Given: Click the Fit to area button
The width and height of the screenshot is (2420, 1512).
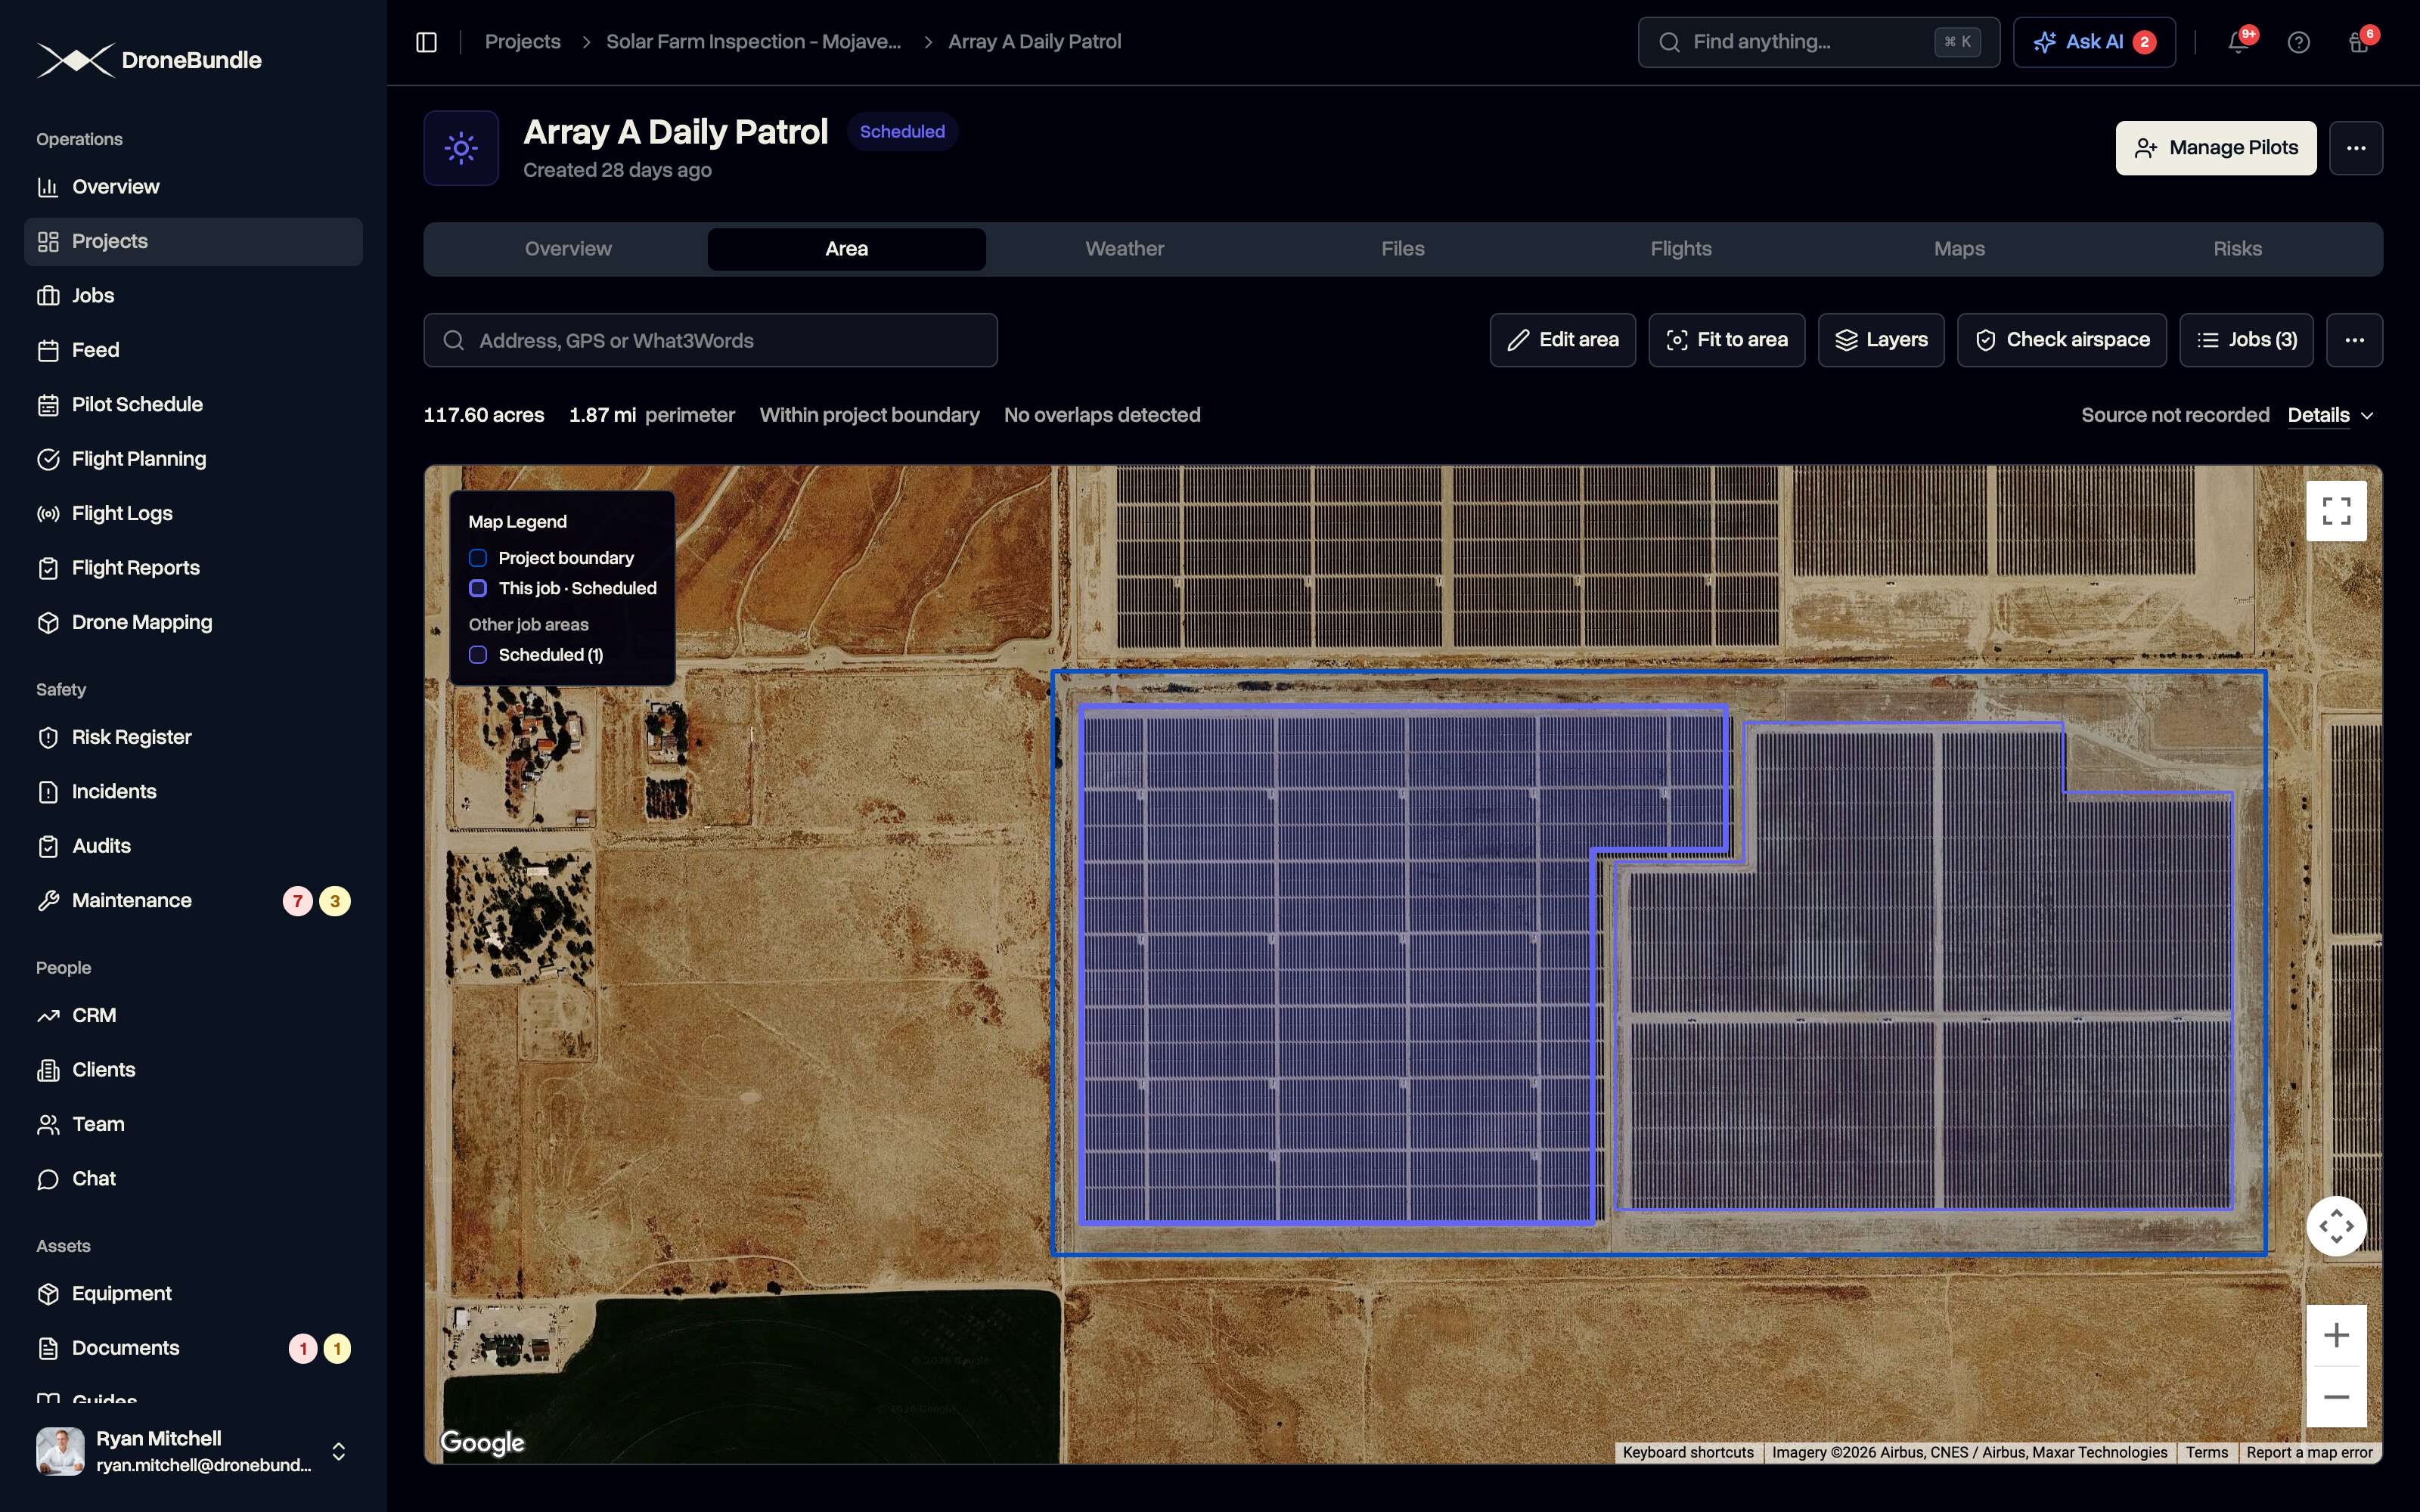Looking at the screenshot, I should click(1726, 340).
